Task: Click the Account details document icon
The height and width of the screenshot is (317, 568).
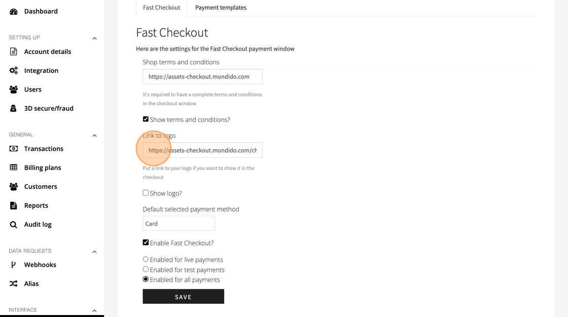Action: click(14, 52)
